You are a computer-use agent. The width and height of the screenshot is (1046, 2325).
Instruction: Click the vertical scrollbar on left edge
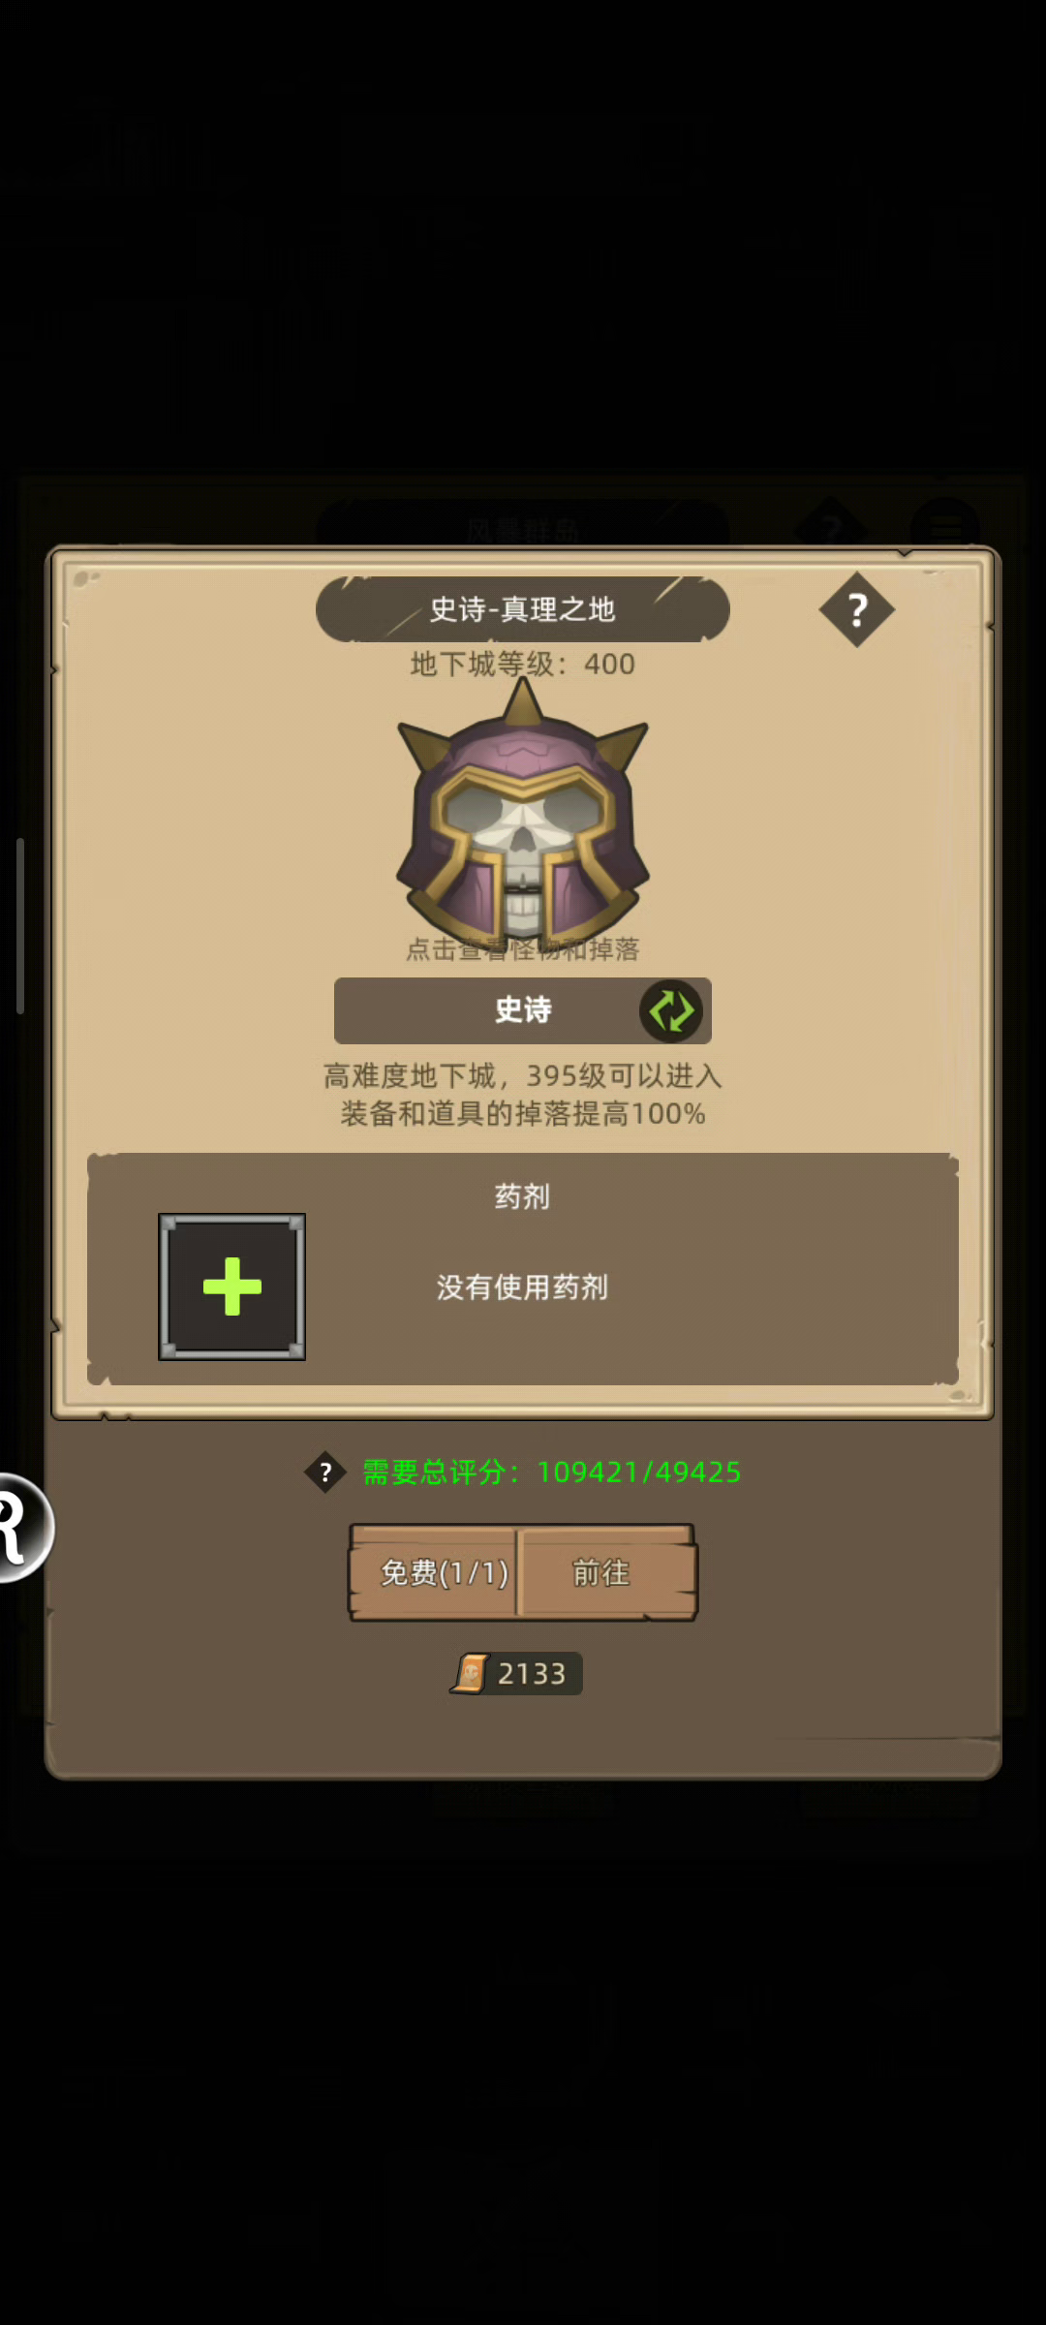click(19, 926)
